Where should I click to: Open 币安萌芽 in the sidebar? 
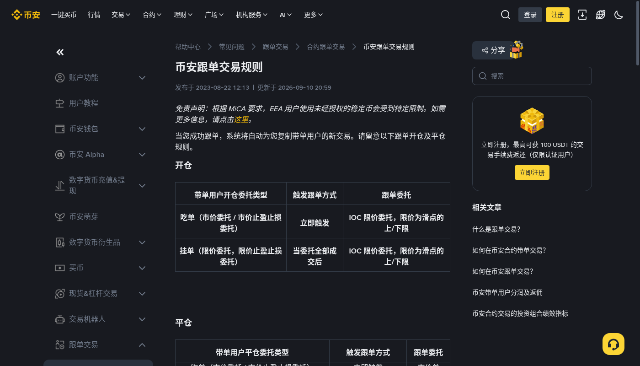(x=84, y=217)
